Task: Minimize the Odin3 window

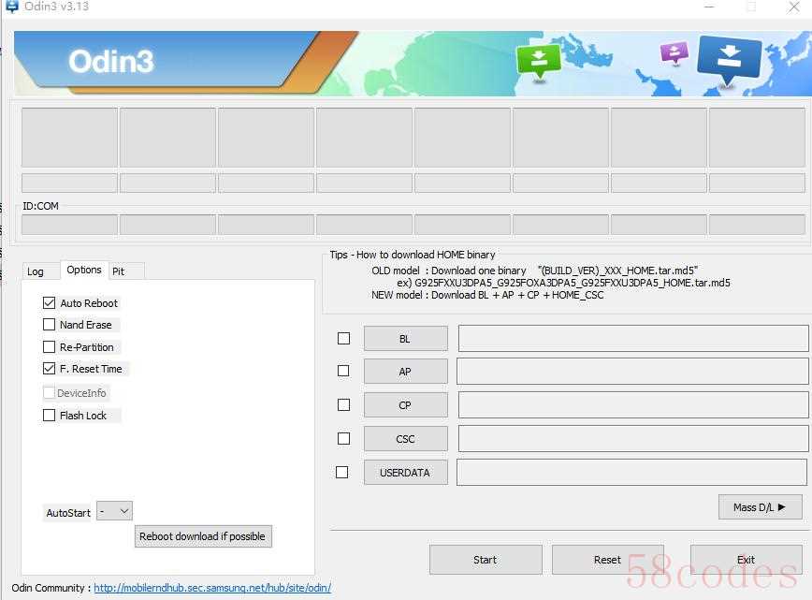Action: (709, 7)
